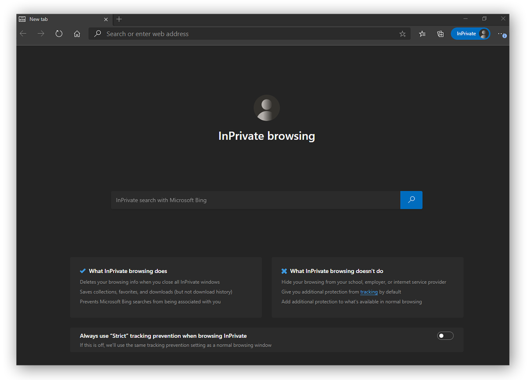Open Settings and more ellipsis menu
The image size is (527, 380).
502,34
